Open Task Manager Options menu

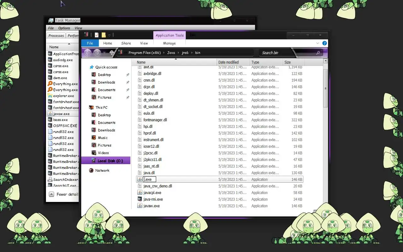[x=64, y=28]
